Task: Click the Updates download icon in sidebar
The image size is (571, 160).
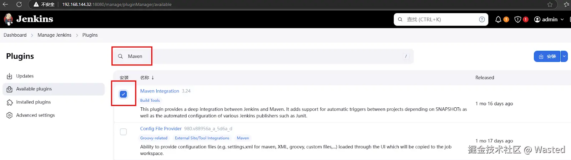Action: 10,76
